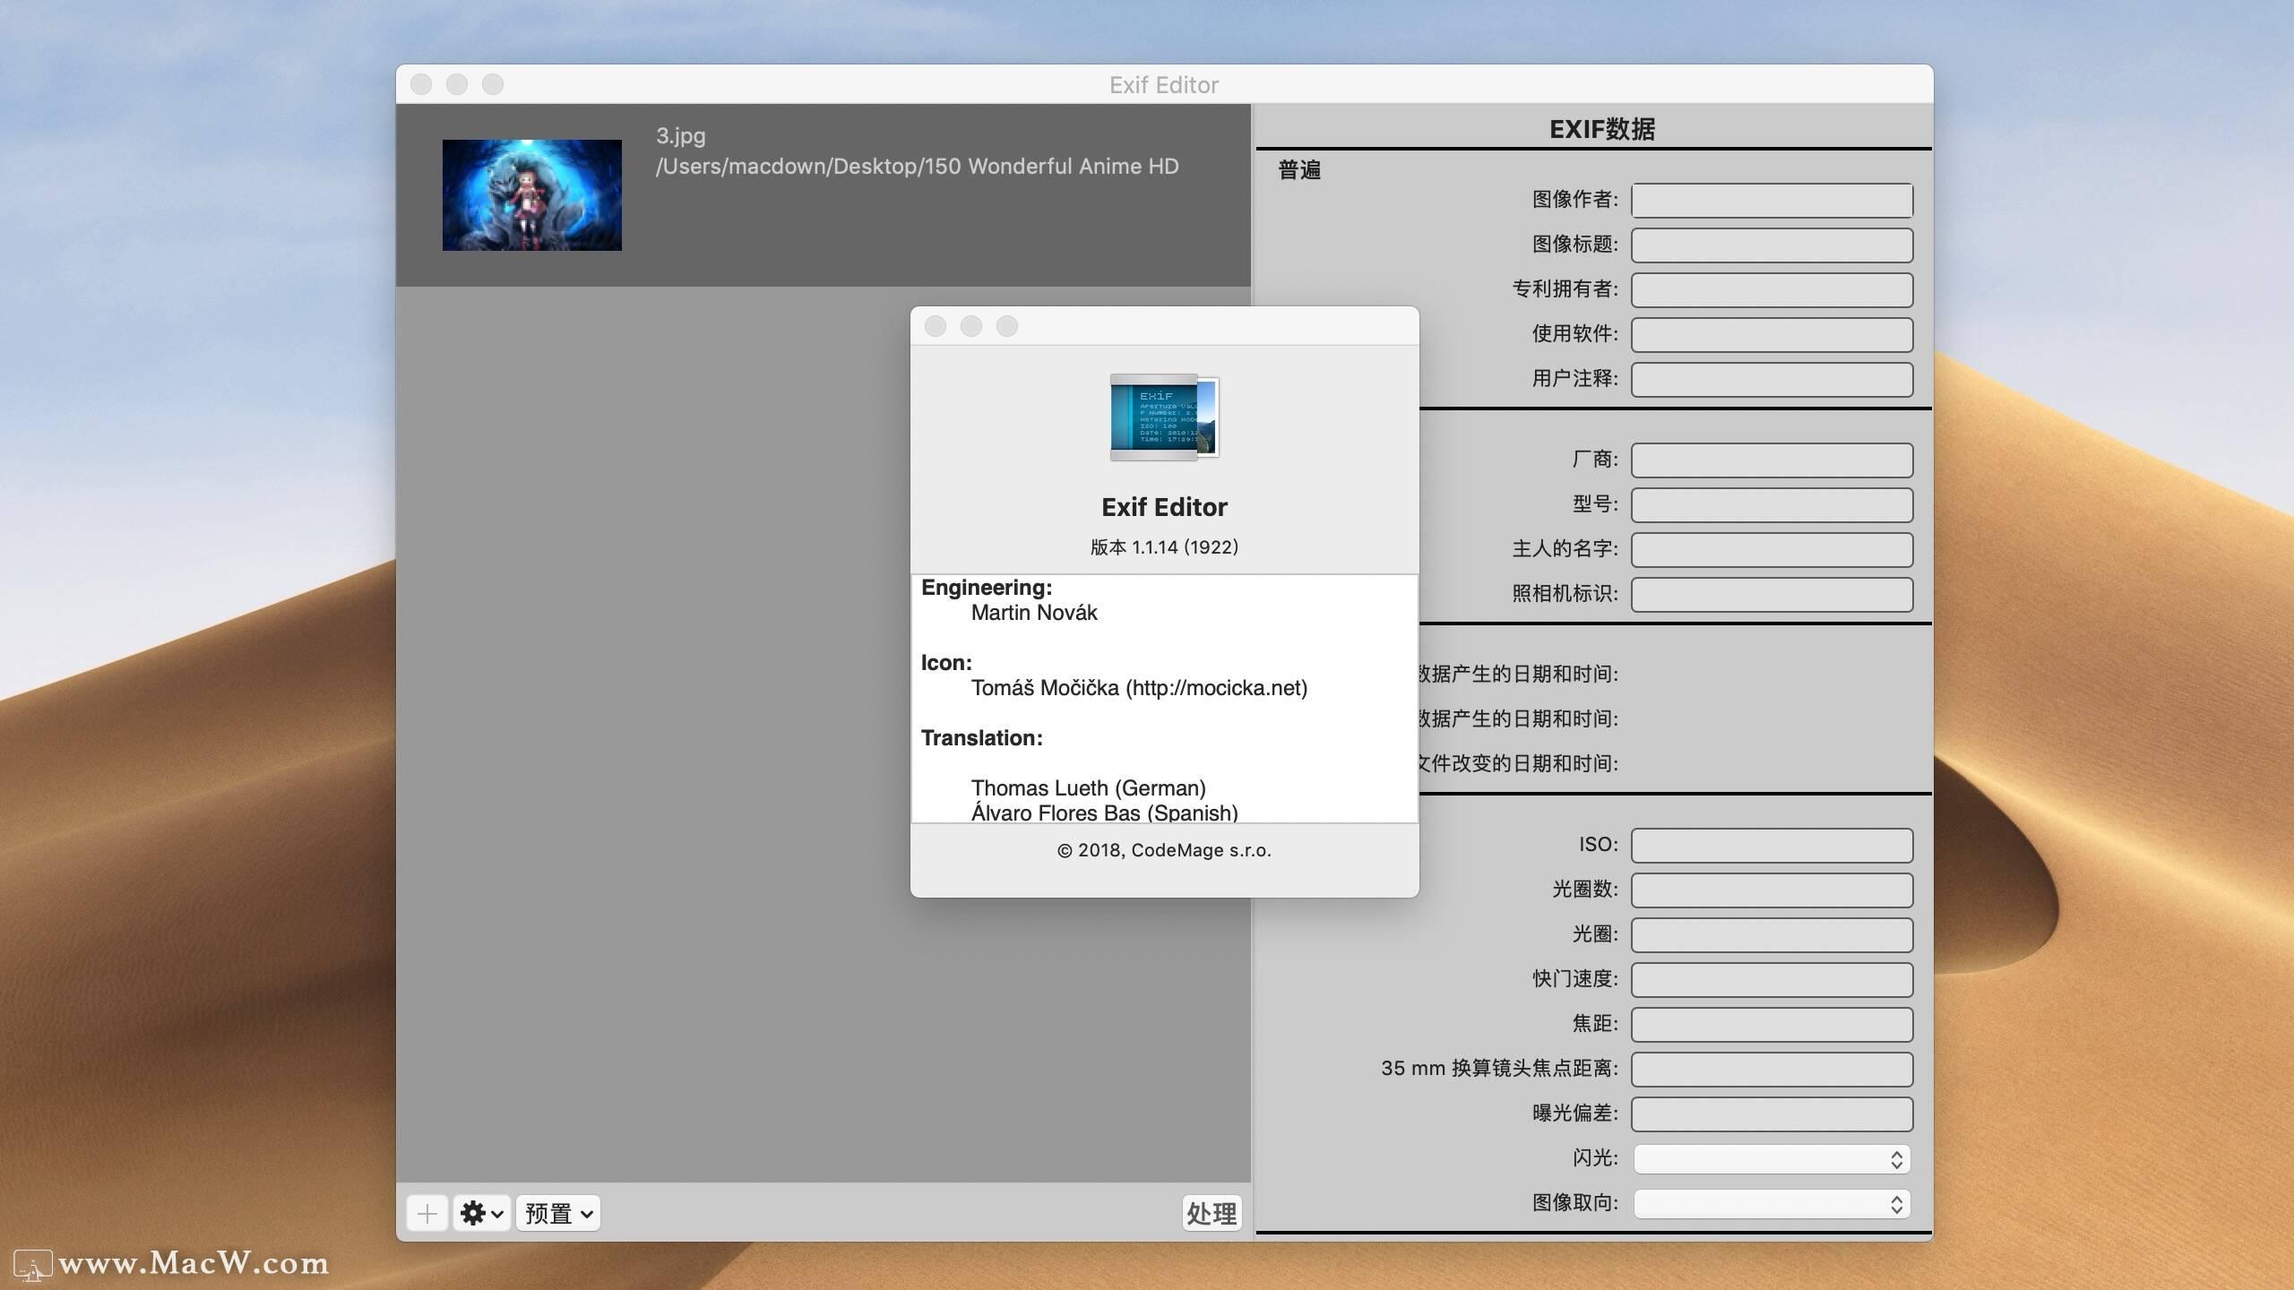Open the 图像取向 dropdown

click(1772, 1204)
